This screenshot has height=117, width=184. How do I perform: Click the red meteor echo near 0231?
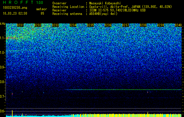coord(12,94)
